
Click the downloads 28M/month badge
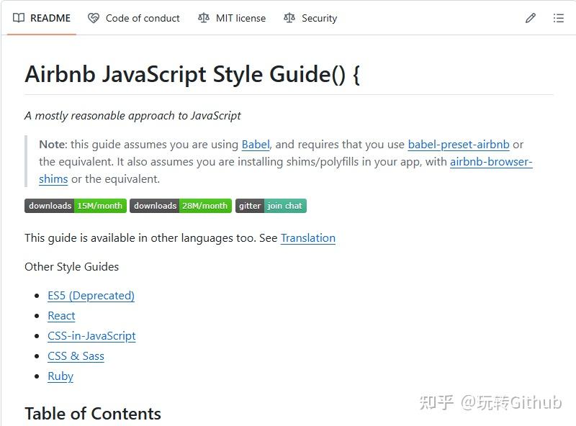(181, 206)
